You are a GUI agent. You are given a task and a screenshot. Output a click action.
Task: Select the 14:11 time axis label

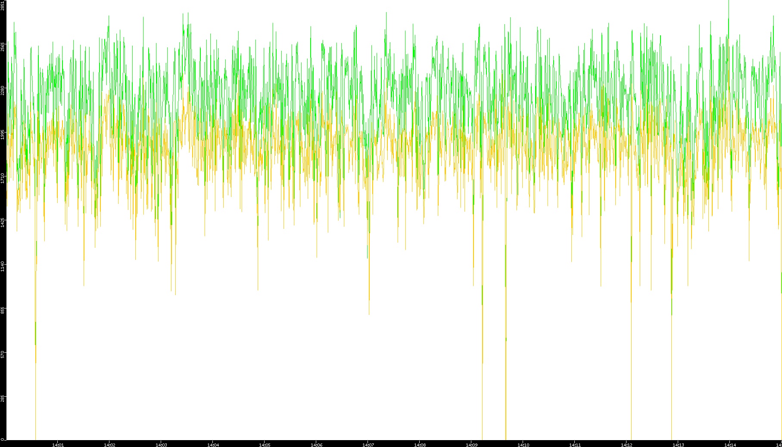575,445
